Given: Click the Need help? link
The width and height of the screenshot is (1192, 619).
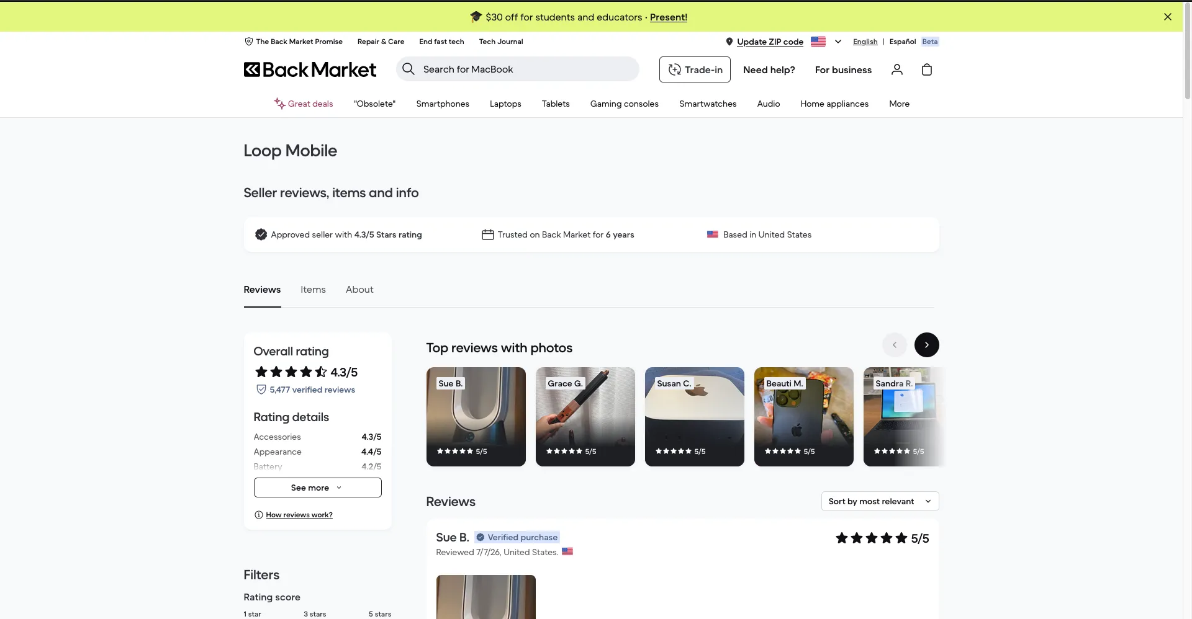Looking at the screenshot, I should [x=769, y=70].
